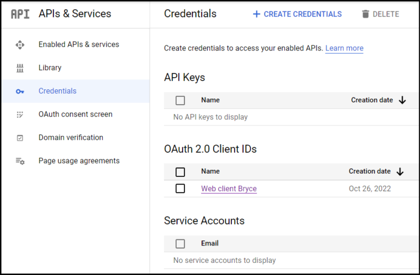
Task: Open Library from the sidebar
Action: pos(50,68)
